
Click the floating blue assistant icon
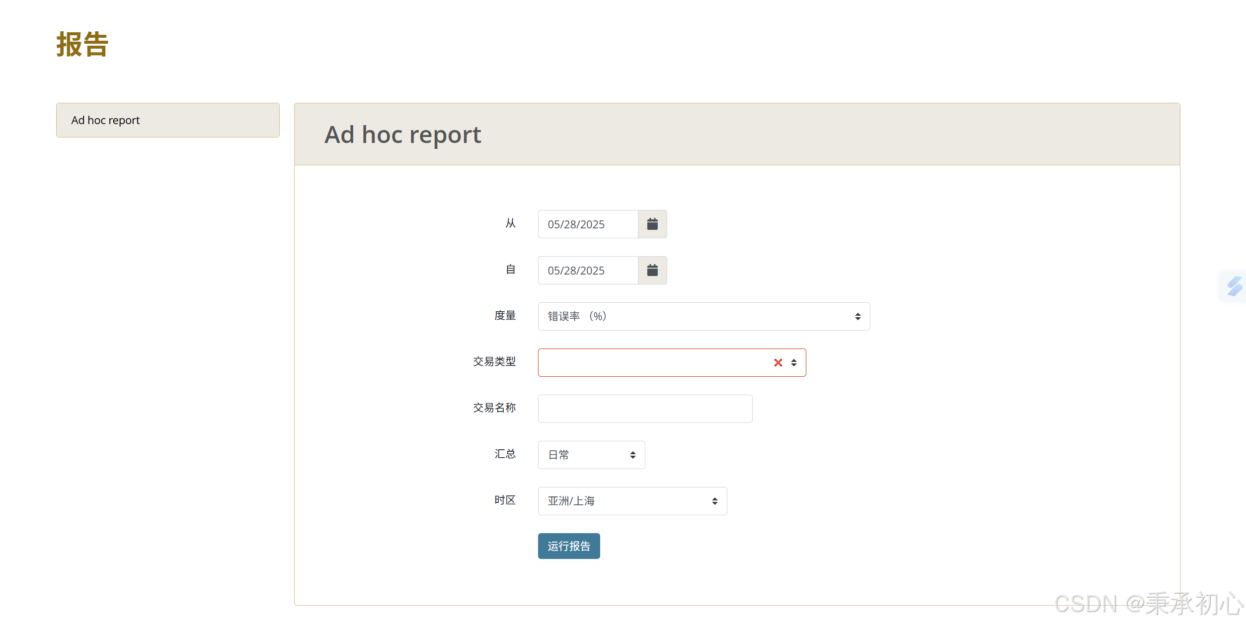[1235, 286]
